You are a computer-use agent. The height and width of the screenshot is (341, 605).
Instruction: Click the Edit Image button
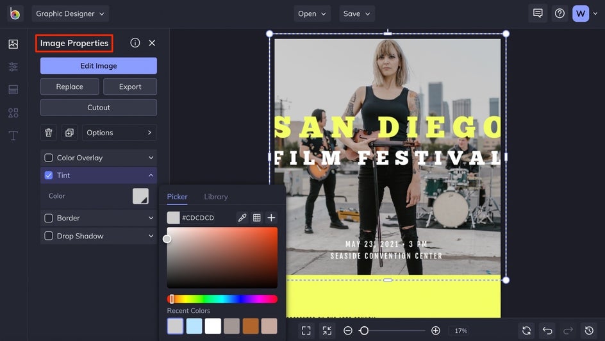click(x=99, y=65)
